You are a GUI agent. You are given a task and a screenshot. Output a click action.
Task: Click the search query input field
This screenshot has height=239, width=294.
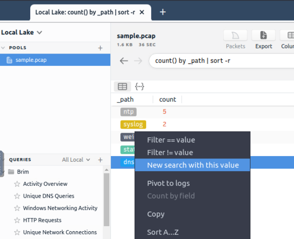pyautogui.click(x=220, y=60)
